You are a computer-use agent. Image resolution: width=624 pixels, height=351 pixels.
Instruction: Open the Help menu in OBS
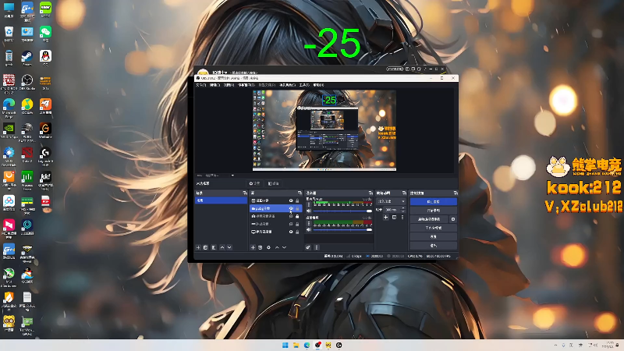pyautogui.click(x=318, y=85)
